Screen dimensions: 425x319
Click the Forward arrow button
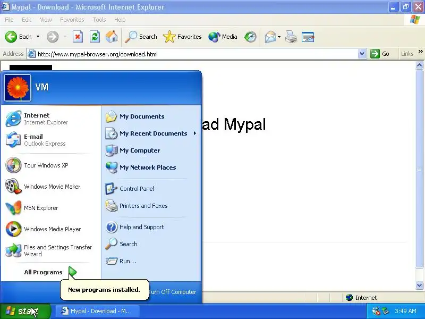53,37
